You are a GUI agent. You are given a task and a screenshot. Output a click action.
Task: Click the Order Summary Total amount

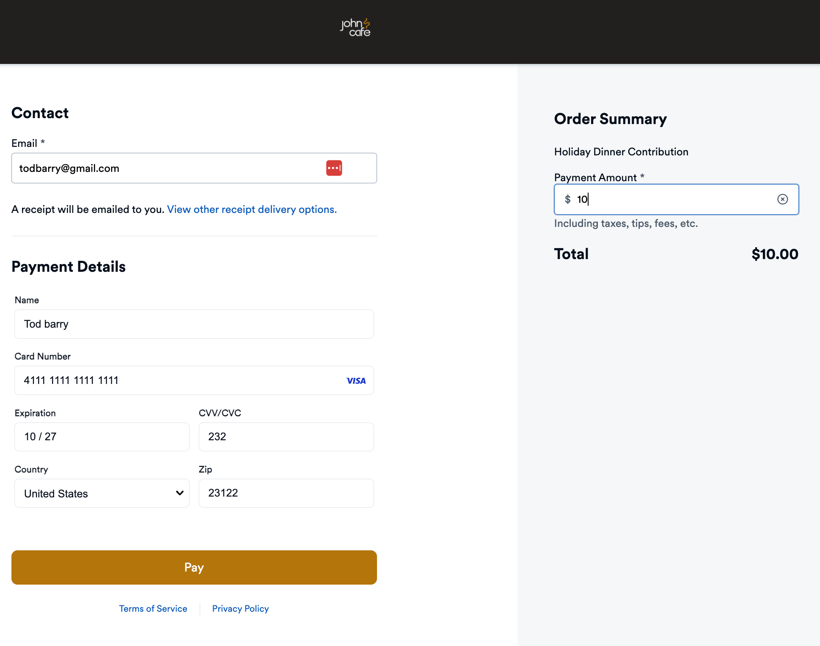point(775,254)
